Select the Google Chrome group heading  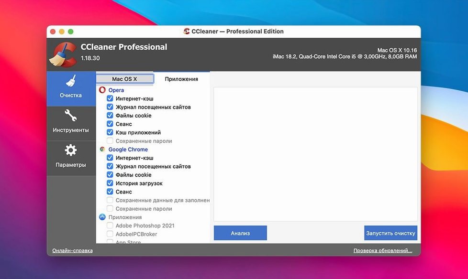128,150
